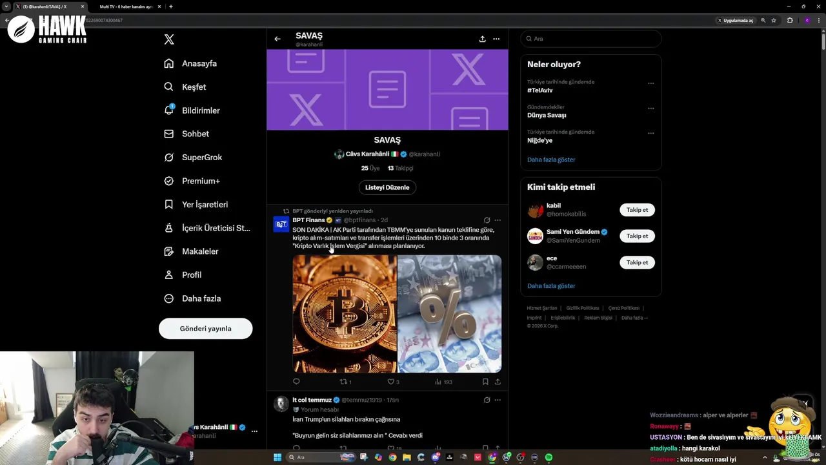Share the SAVAŞ list
Viewport: 826px width, 465px height.
pyautogui.click(x=482, y=39)
